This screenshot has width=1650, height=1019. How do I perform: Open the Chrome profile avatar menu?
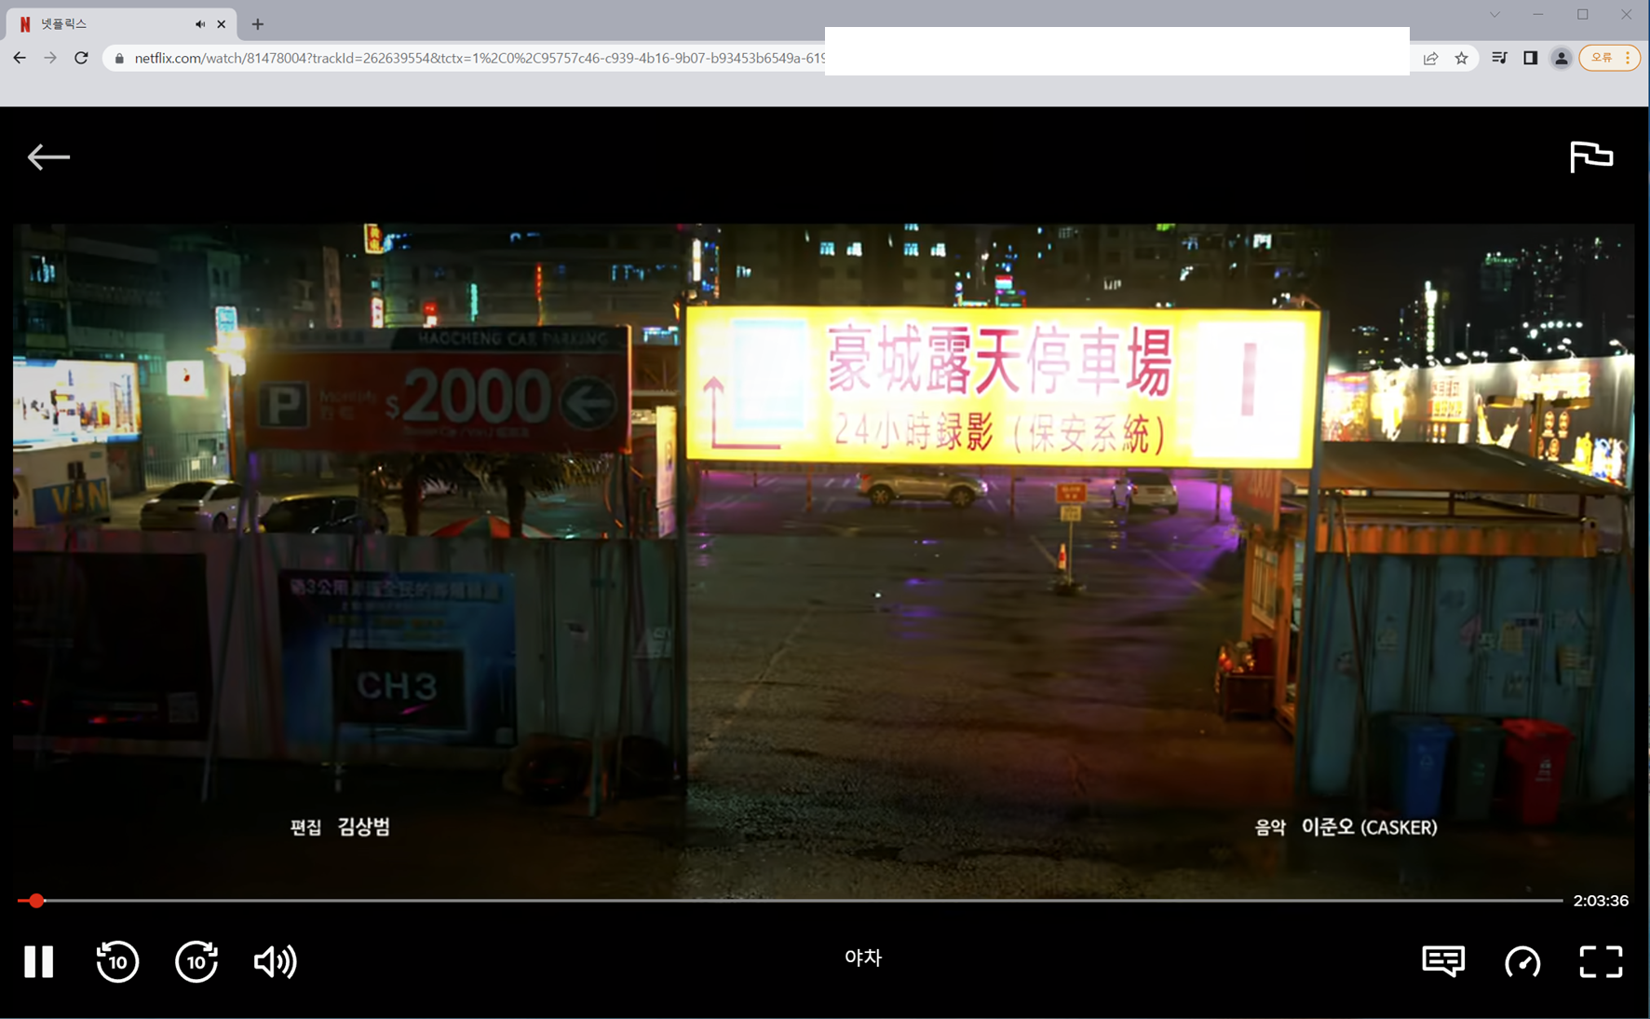click(x=1562, y=58)
